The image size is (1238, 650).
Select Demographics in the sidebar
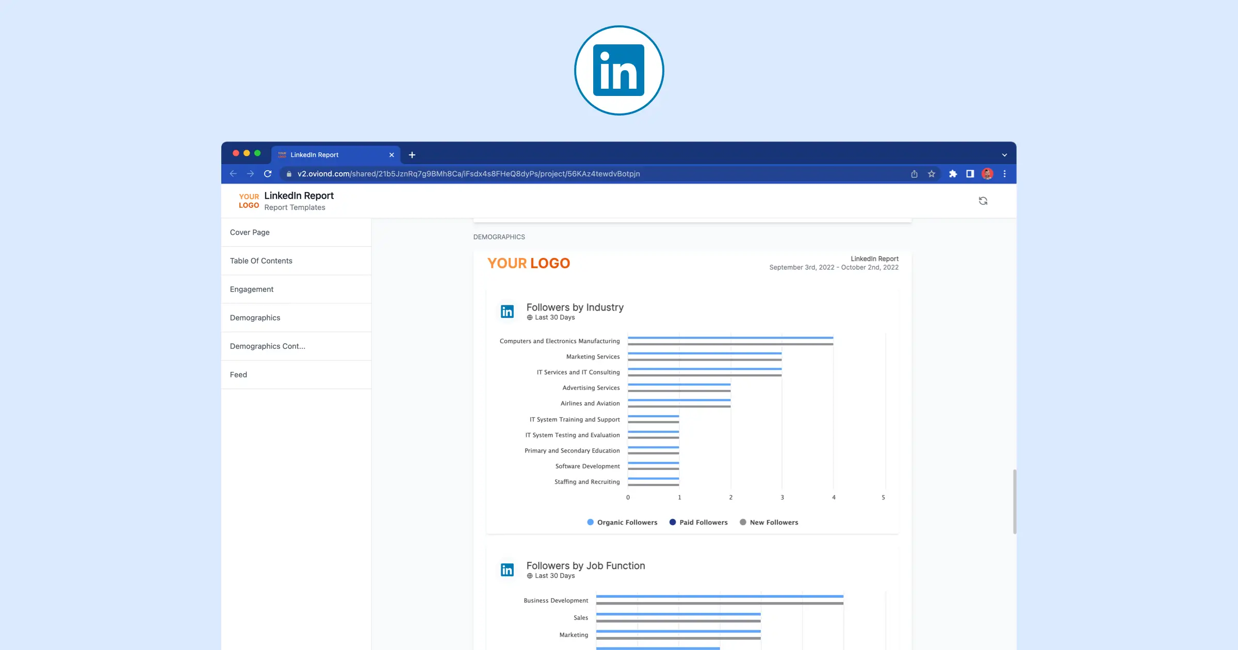(x=296, y=317)
